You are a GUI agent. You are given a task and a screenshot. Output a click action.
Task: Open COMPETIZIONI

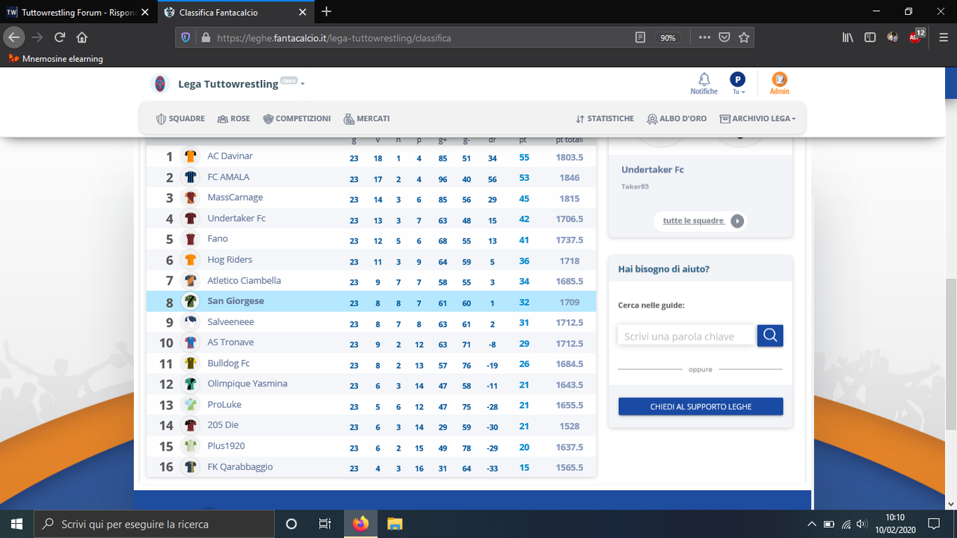(295, 118)
